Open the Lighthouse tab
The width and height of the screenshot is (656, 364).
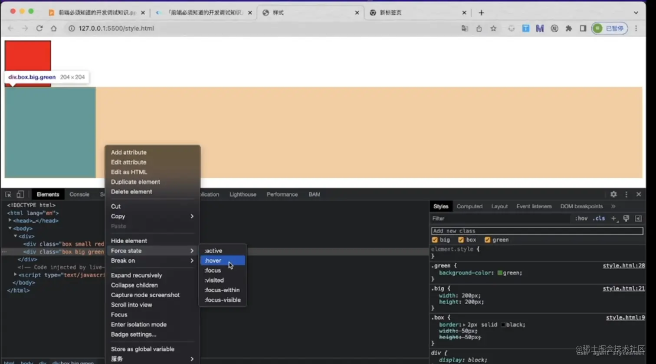coord(243,194)
